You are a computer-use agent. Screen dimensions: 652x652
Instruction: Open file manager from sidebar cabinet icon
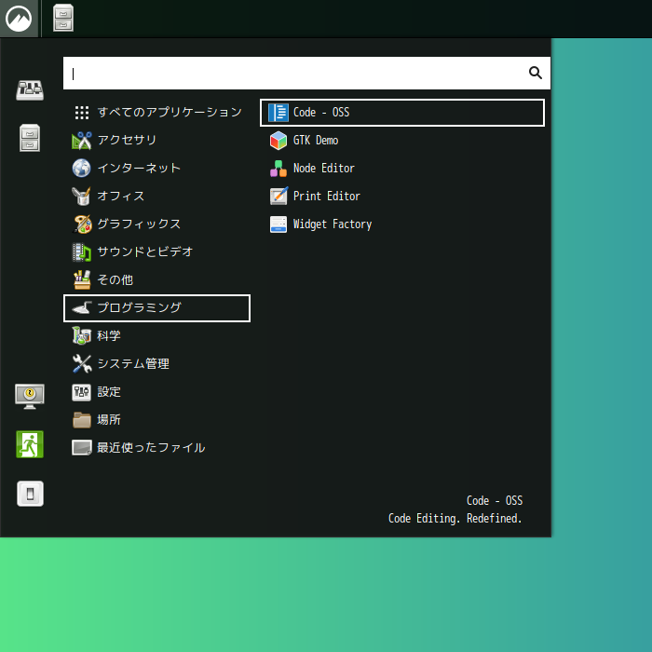click(x=30, y=138)
